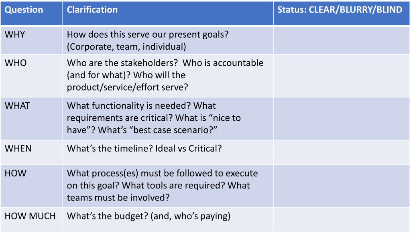This screenshot has width=411, height=233.
Task: Select the WHO row label cell
Action: [x=16, y=63]
